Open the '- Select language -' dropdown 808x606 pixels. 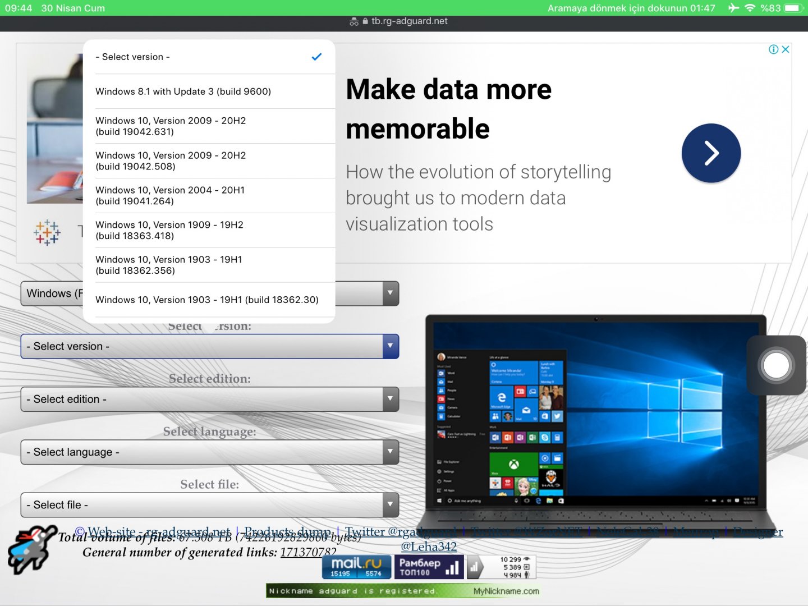[210, 452]
